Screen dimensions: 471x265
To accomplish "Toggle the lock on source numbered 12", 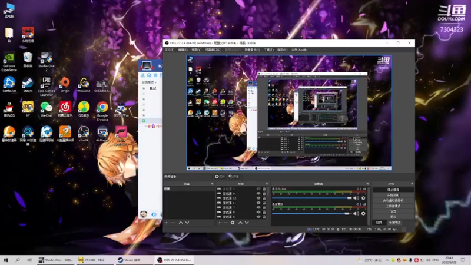I will [264, 198].
